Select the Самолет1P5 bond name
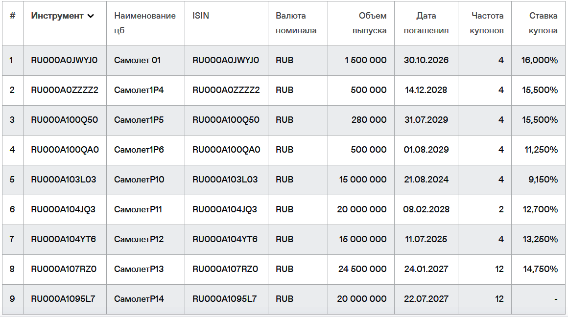The image size is (568, 317). 139,120
